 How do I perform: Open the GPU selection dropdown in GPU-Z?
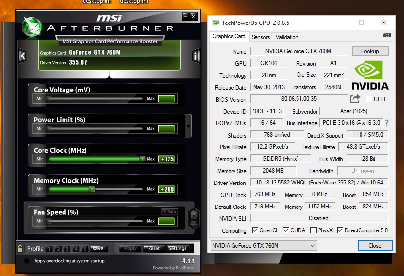(264, 246)
